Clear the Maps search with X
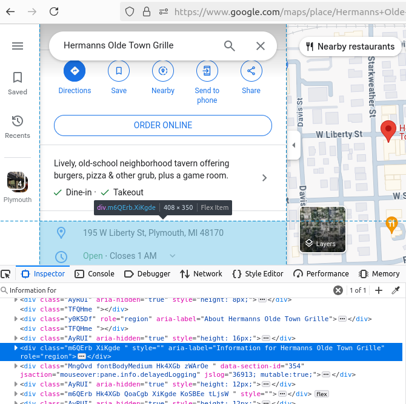Viewport: 406px width, 404px height. click(261, 46)
